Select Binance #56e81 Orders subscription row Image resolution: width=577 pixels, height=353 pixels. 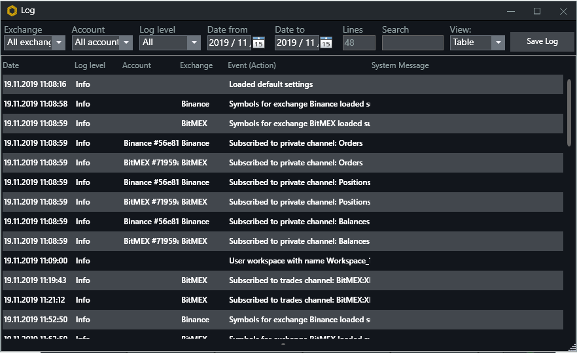(283, 143)
